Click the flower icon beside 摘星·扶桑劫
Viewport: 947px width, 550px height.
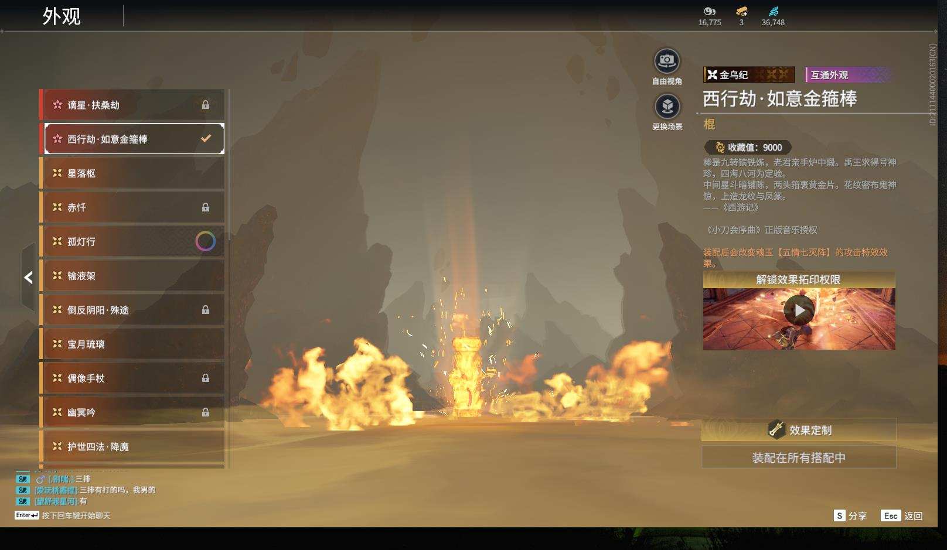(57, 105)
